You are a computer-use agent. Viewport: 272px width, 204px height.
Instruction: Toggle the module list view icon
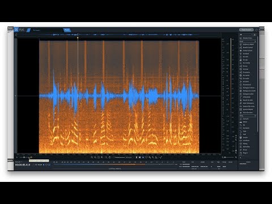click(255, 35)
